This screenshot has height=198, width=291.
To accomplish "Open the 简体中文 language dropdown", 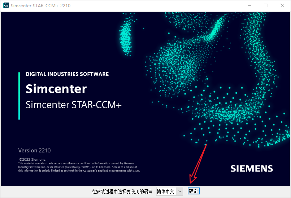I will click(x=169, y=191).
